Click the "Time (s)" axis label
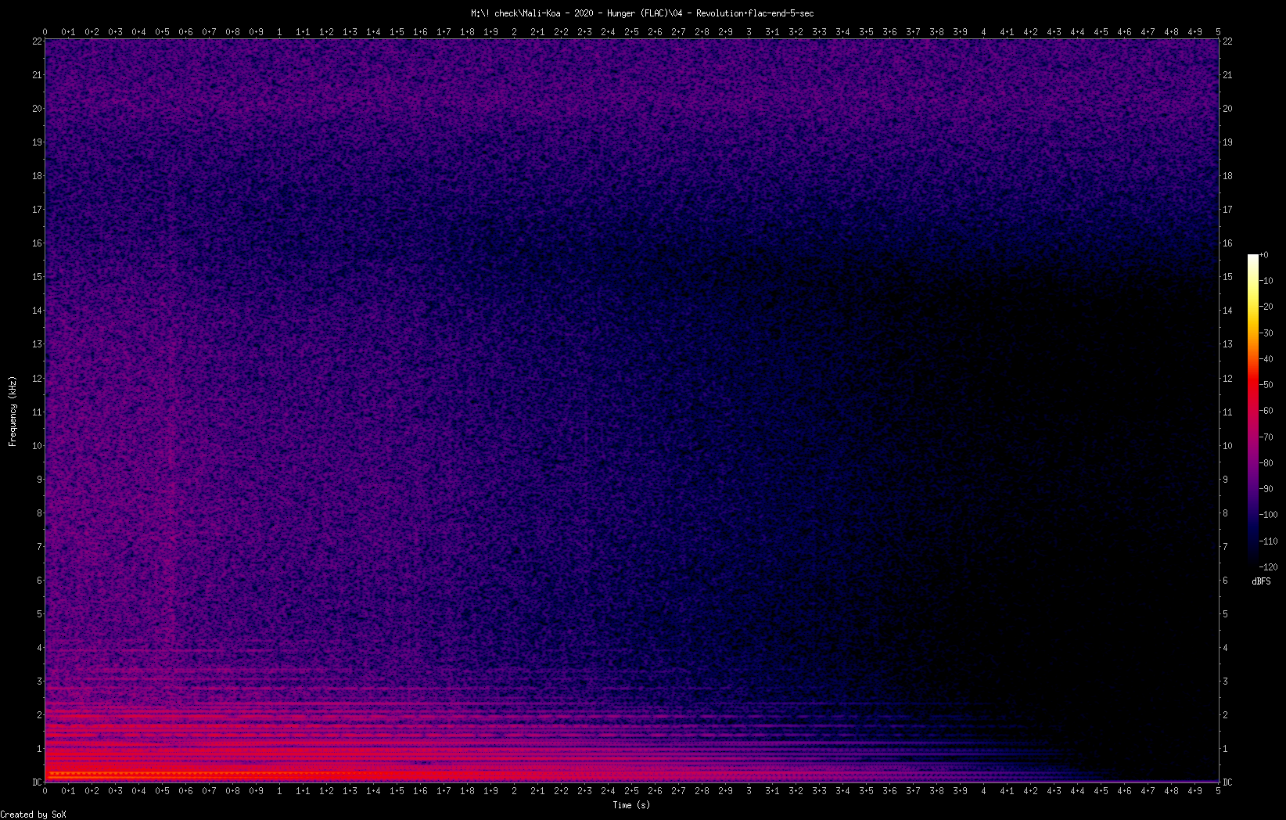The image size is (1286, 820). coord(631,805)
